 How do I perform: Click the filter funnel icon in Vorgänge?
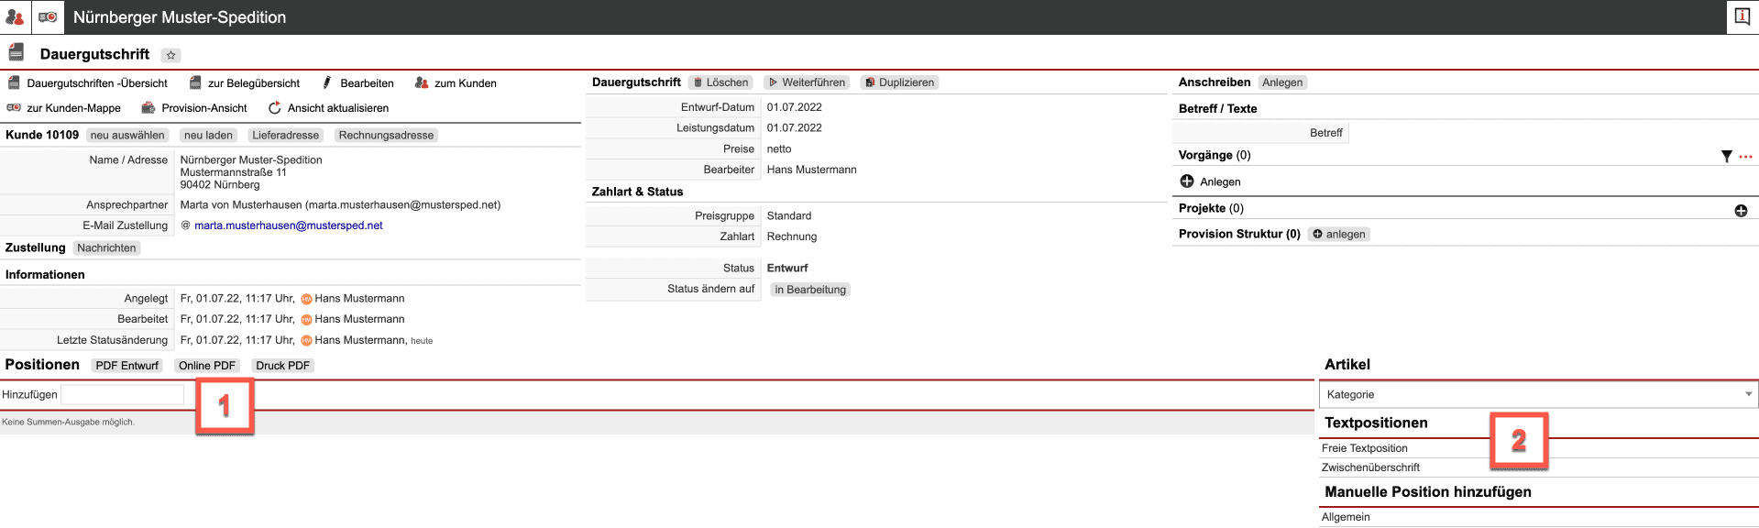1726,156
